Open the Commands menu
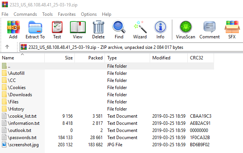 [25, 14]
